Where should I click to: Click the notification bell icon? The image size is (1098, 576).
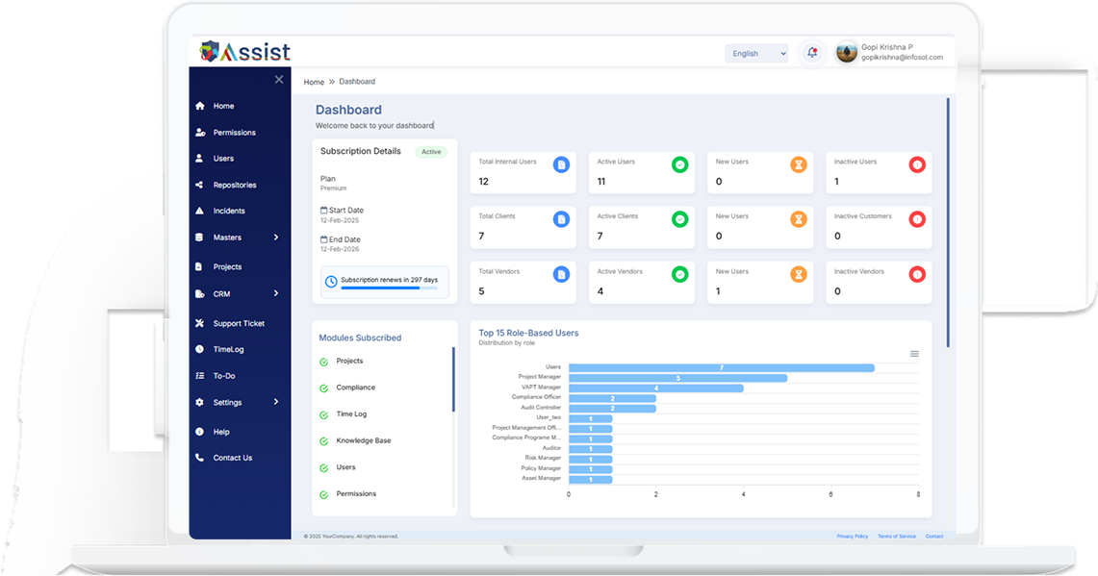812,53
